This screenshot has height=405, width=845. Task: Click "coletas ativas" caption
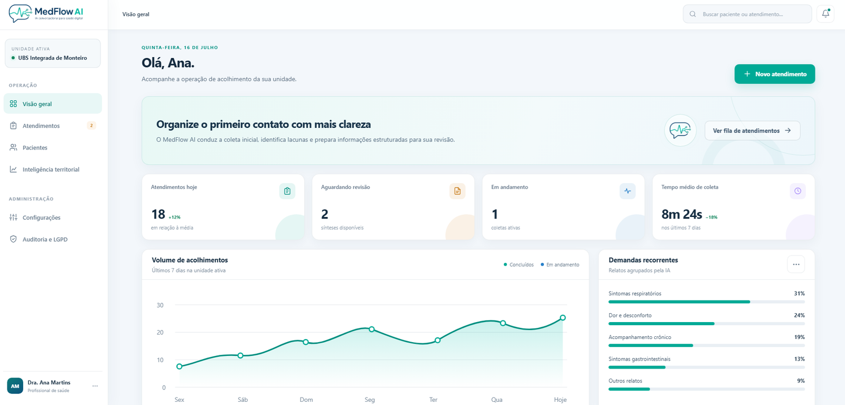pyautogui.click(x=505, y=228)
